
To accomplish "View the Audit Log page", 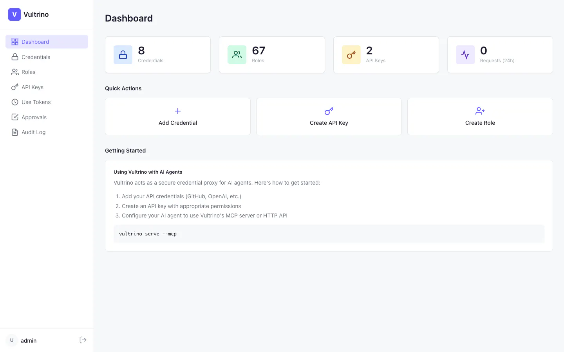I will (x=47, y=132).
